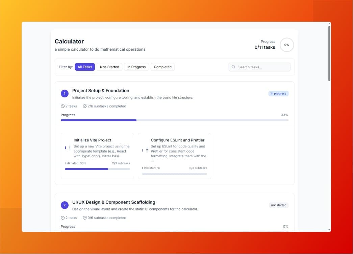This screenshot has width=353, height=254.
Task: Click the Project Setup progress bar
Action: pos(174,120)
